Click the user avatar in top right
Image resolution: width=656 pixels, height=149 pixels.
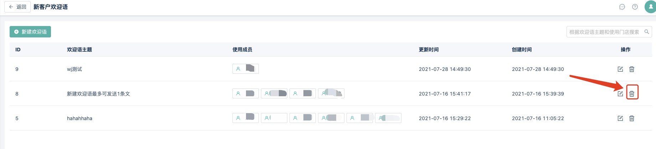point(650,7)
